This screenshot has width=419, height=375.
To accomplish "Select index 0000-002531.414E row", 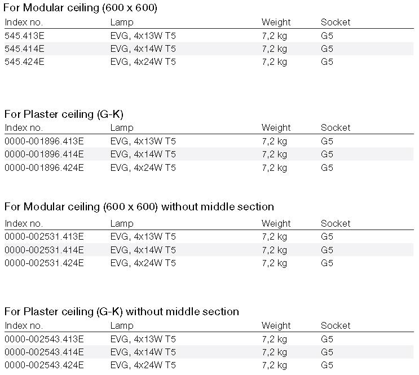I will [x=209, y=250].
